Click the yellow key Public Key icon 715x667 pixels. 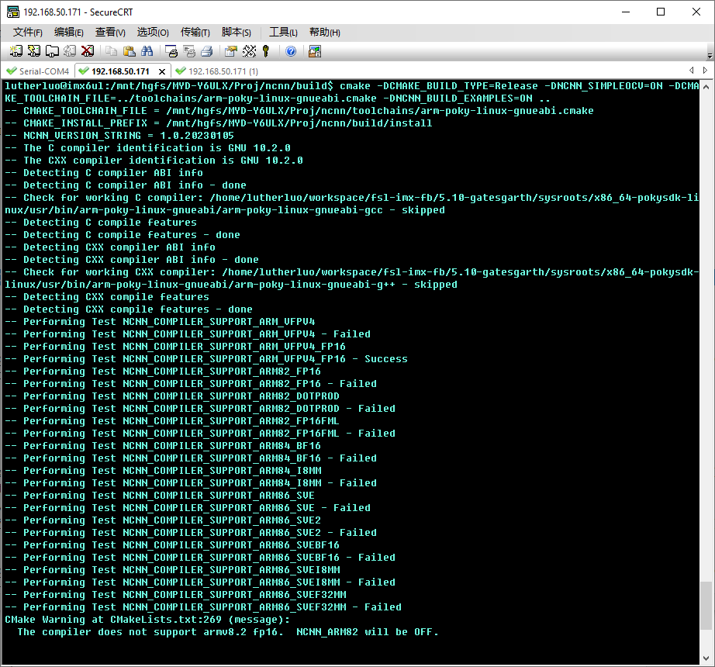(266, 51)
